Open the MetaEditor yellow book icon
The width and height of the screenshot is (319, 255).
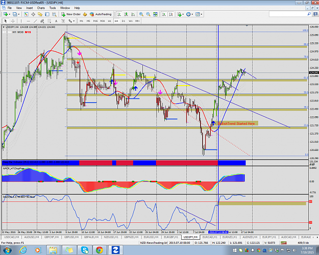[85, 14]
